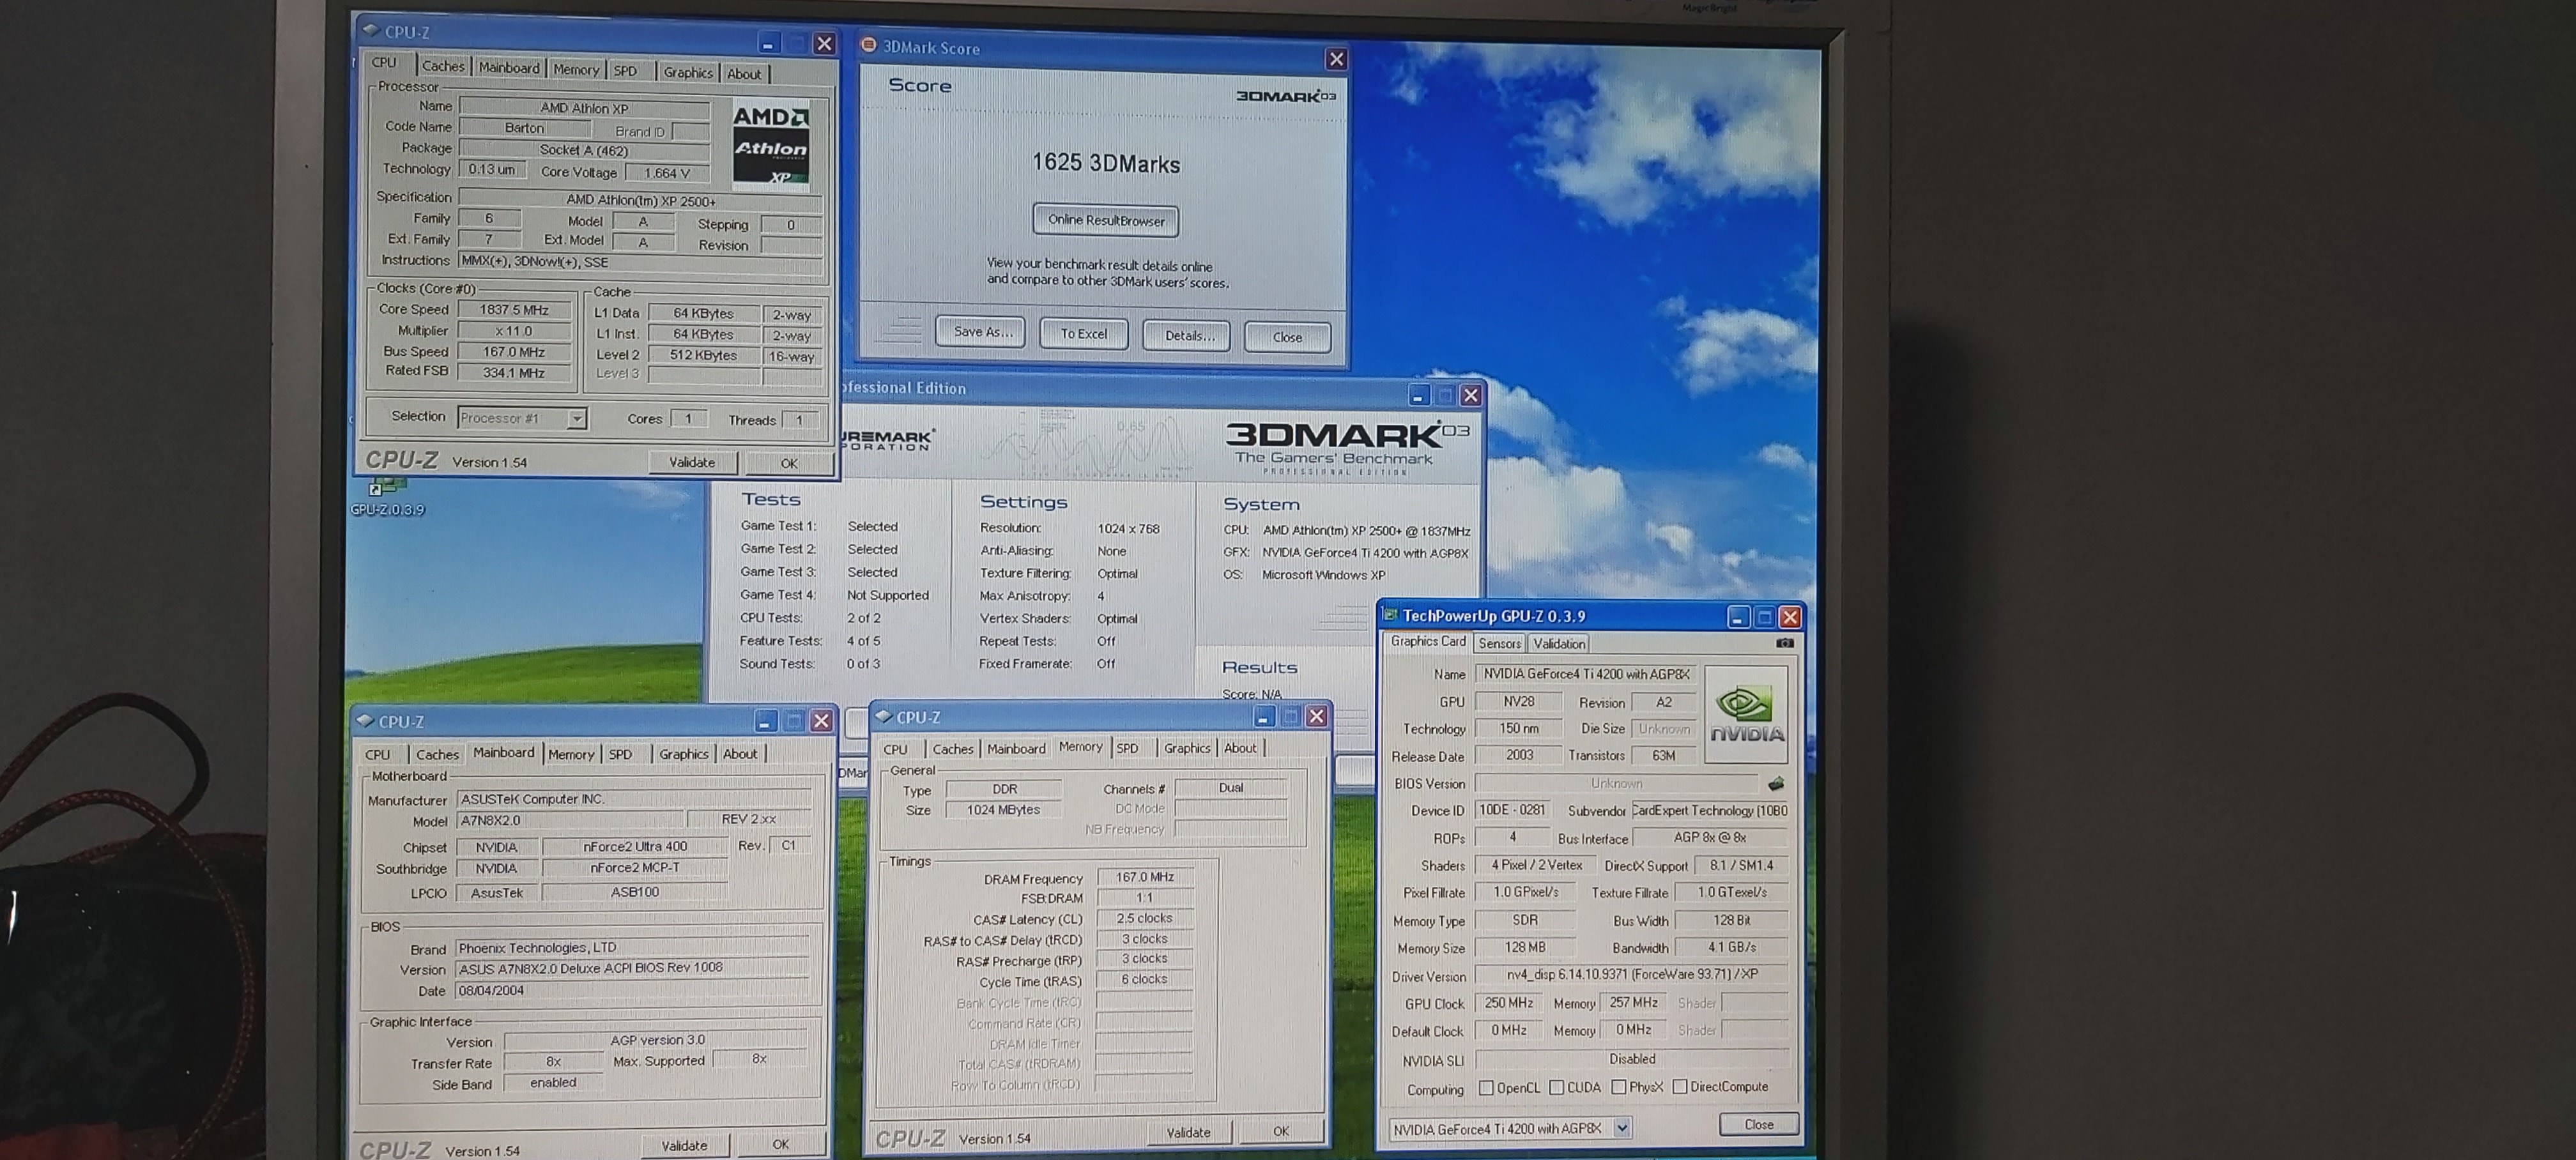Open Processor #1 selection dropdown
The image size is (2576, 1160).
(x=577, y=418)
